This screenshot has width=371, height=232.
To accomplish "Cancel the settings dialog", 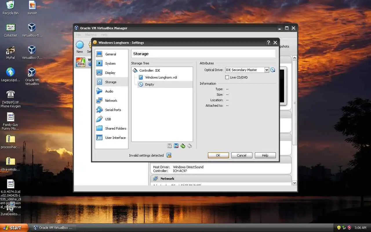I will (x=241, y=155).
